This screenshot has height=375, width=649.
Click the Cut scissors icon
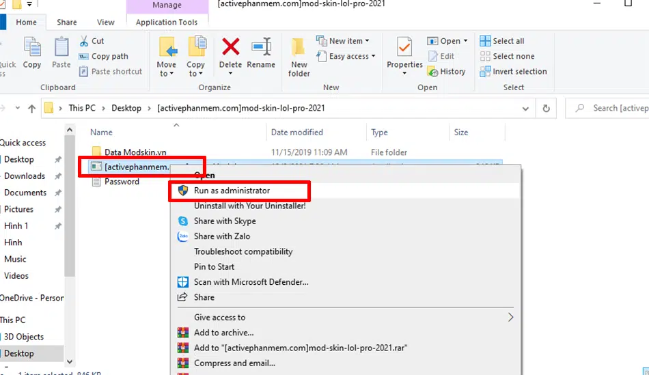[x=85, y=41]
